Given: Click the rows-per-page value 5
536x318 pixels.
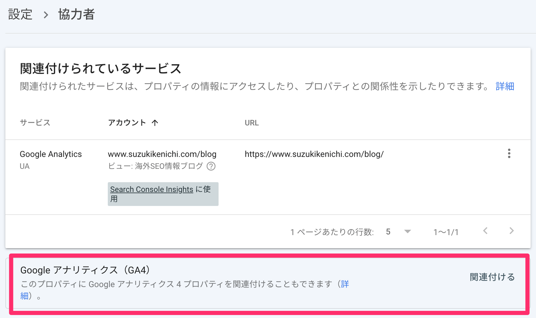Looking at the screenshot, I should (x=388, y=232).
